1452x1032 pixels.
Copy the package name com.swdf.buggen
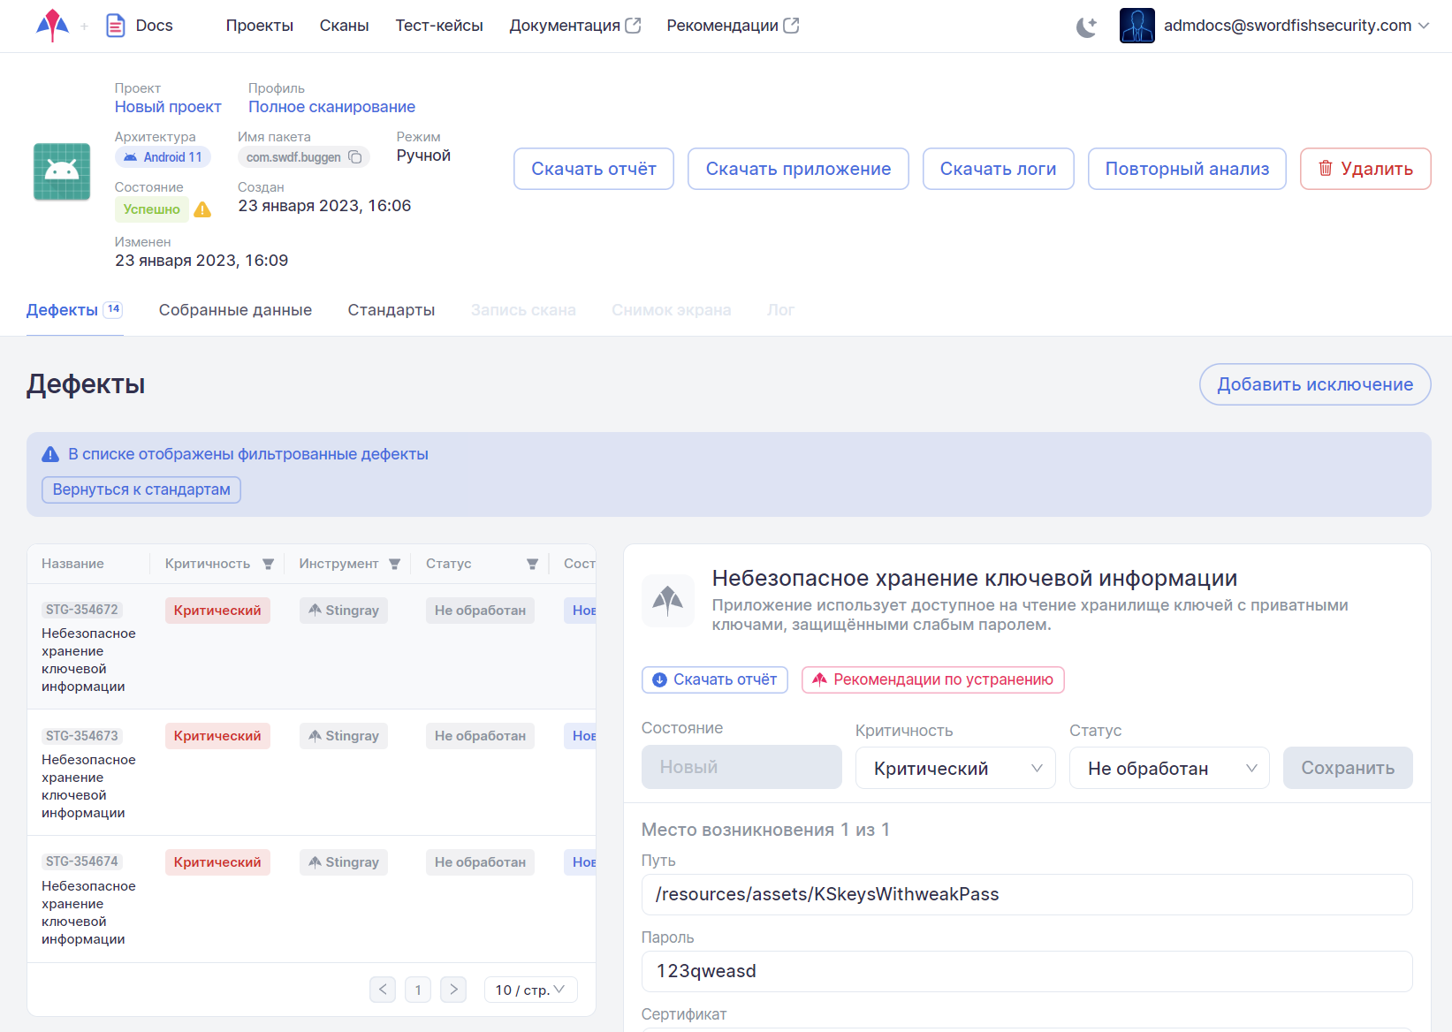coord(355,157)
